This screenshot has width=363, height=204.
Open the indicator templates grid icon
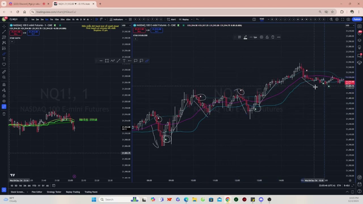[x=130, y=19]
